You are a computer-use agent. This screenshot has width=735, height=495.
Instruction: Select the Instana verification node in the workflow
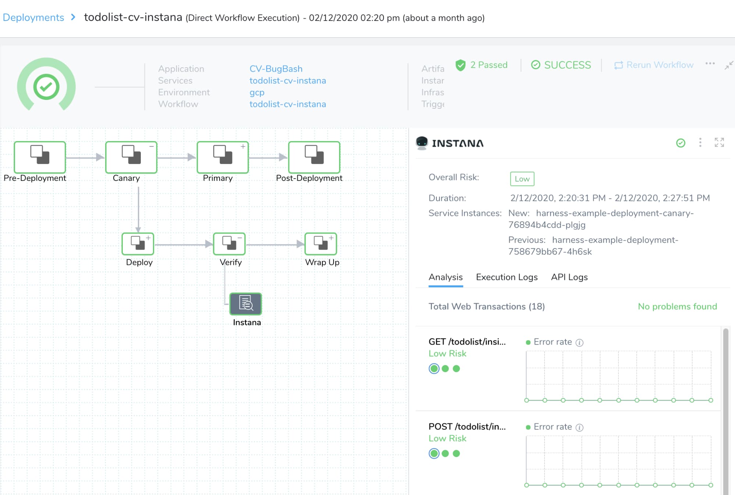point(245,304)
